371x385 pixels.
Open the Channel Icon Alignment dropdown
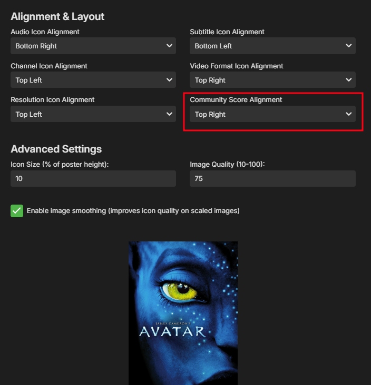coord(93,80)
